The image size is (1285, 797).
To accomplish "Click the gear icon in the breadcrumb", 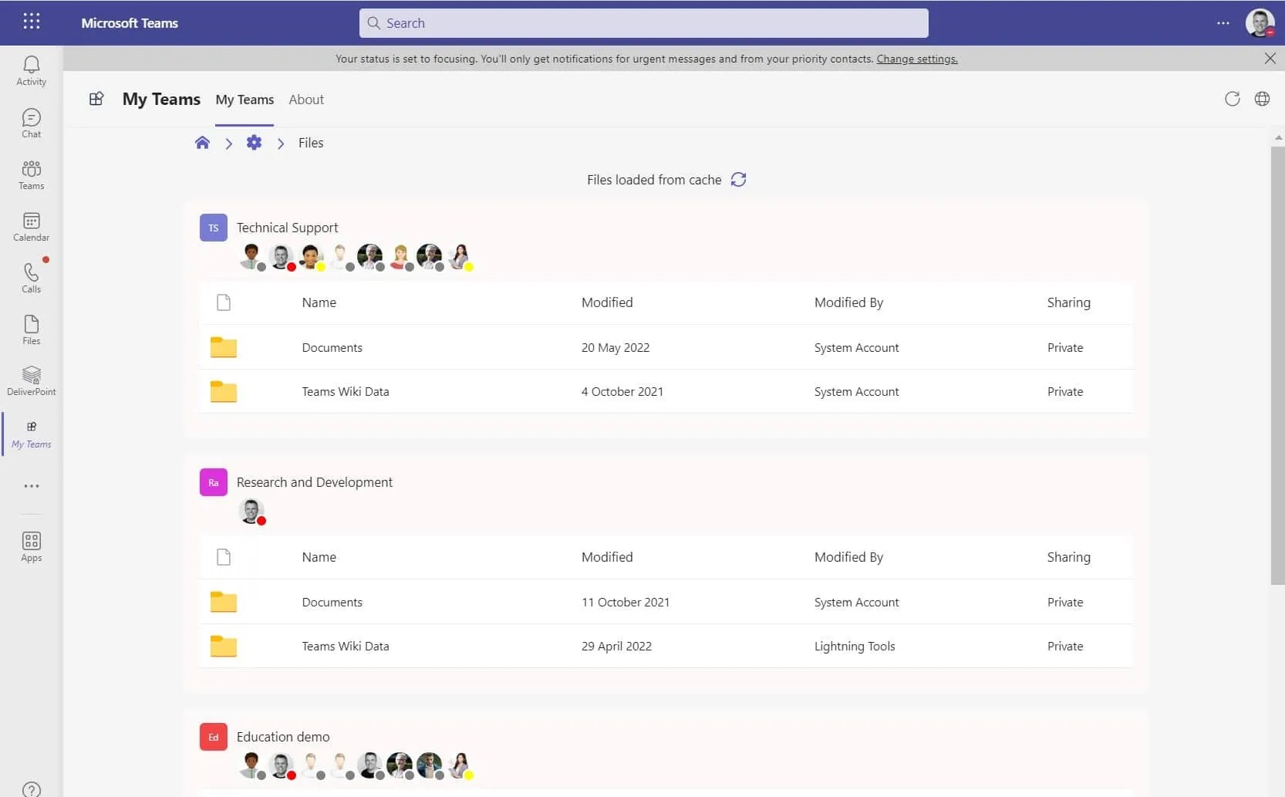I will click(254, 143).
